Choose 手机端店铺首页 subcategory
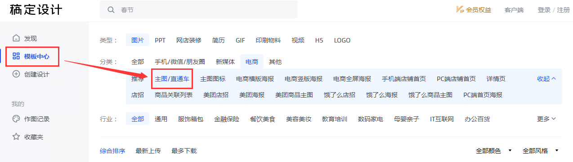The image size is (573, 162). coord(404,79)
